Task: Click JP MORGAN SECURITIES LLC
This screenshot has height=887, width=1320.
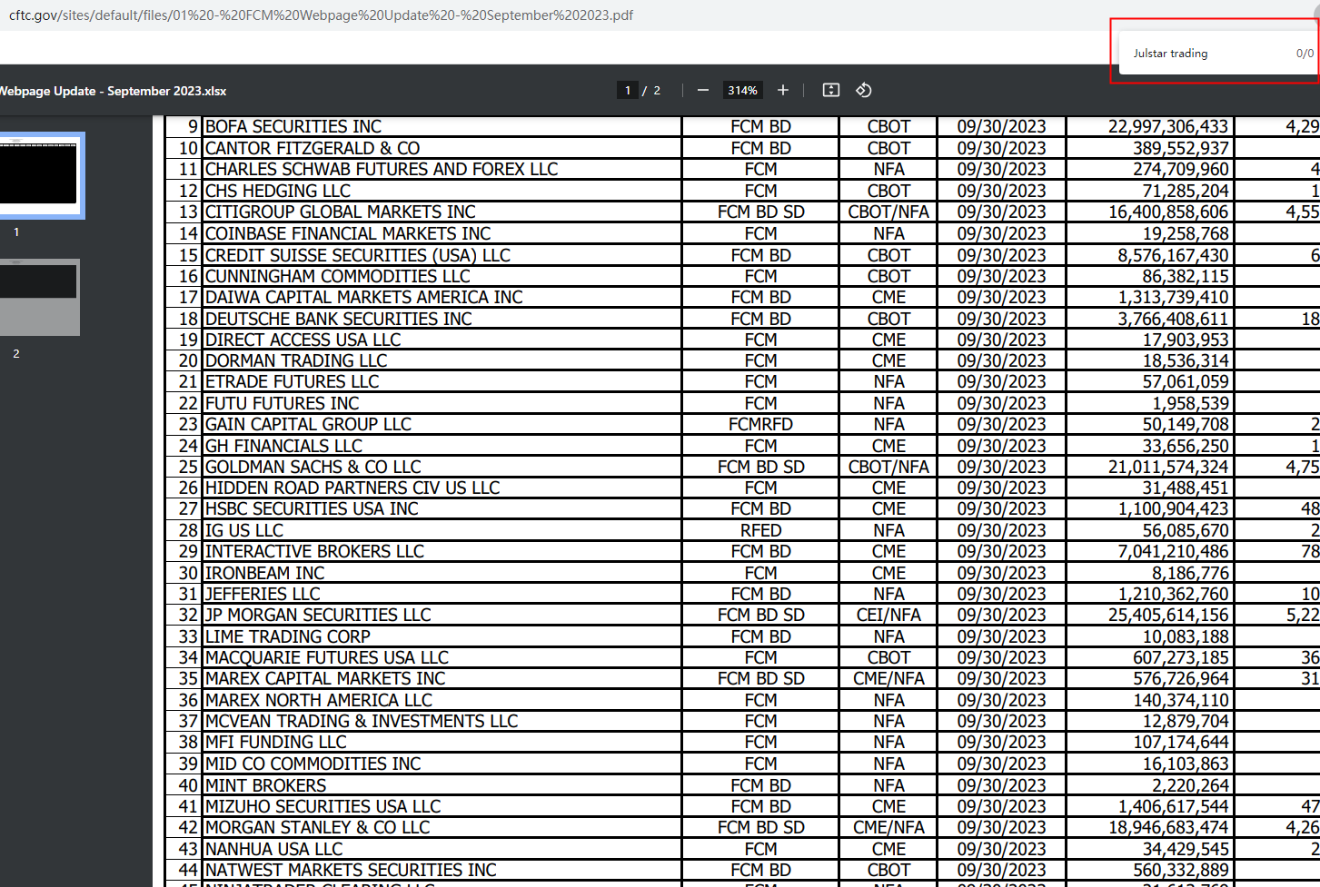Action: click(x=318, y=615)
